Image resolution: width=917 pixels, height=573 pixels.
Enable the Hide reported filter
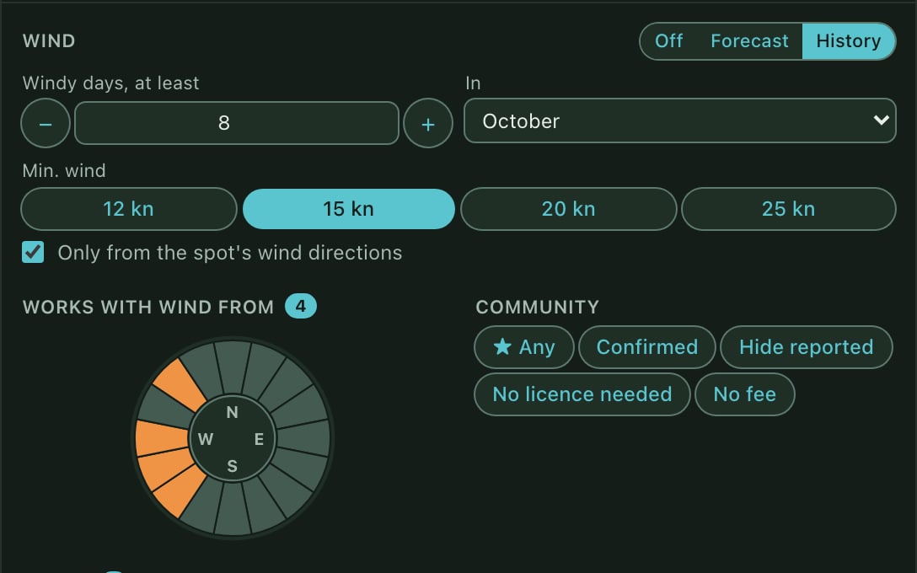806,347
